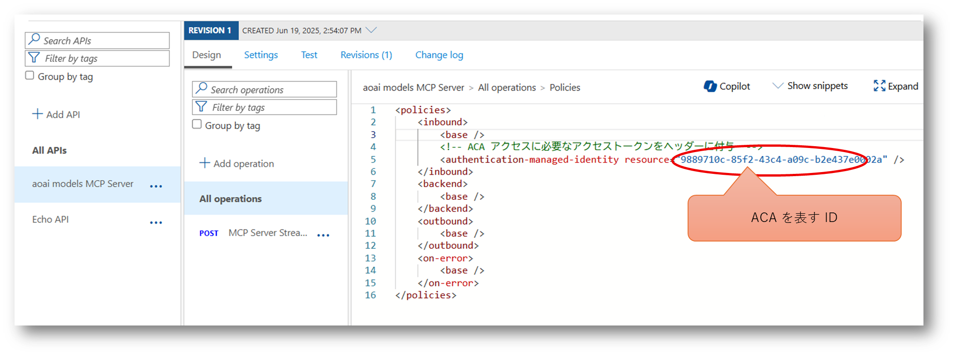The height and width of the screenshot is (355, 953).
Task: Click the <inbound> opening tag on line 2
Action: [x=443, y=122]
